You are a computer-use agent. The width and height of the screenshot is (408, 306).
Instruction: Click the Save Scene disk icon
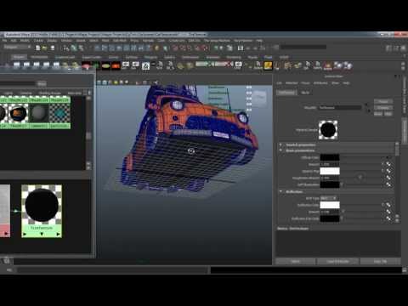(x=53, y=48)
